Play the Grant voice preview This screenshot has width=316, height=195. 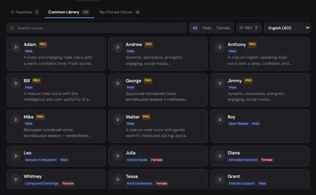(x=220, y=179)
